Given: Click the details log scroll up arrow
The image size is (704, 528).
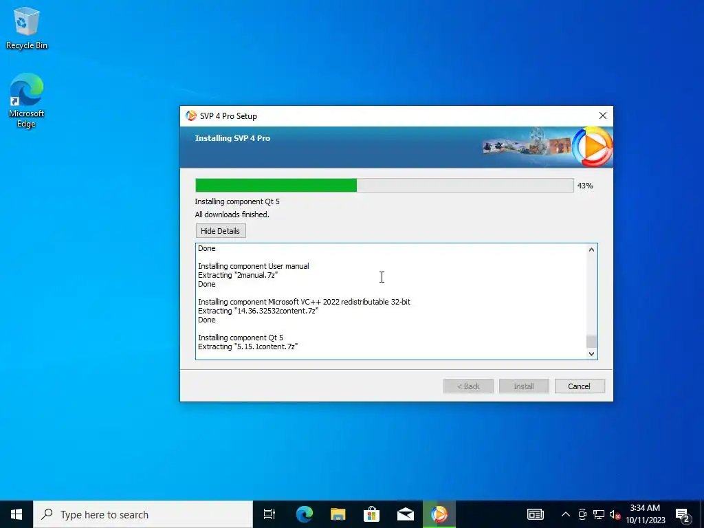Looking at the screenshot, I should coord(591,250).
